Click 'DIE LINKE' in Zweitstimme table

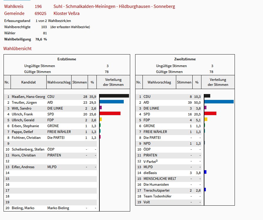tap(151, 108)
